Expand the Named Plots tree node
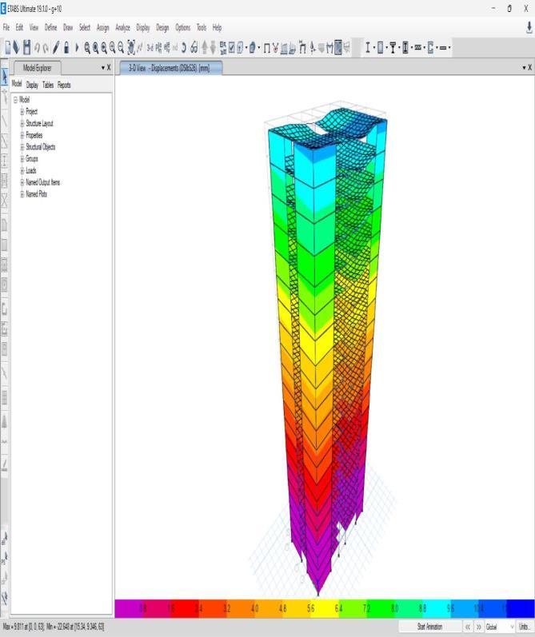This screenshot has width=535, height=637. [22, 193]
